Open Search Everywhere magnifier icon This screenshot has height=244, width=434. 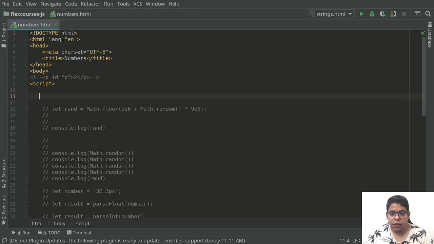[428, 14]
